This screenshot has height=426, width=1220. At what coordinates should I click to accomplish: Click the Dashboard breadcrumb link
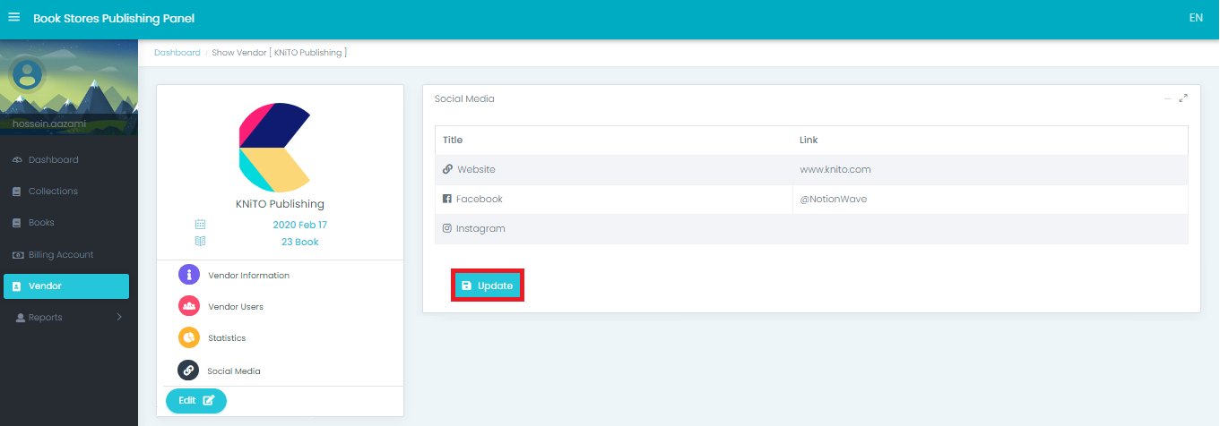[x=177, y=53]
